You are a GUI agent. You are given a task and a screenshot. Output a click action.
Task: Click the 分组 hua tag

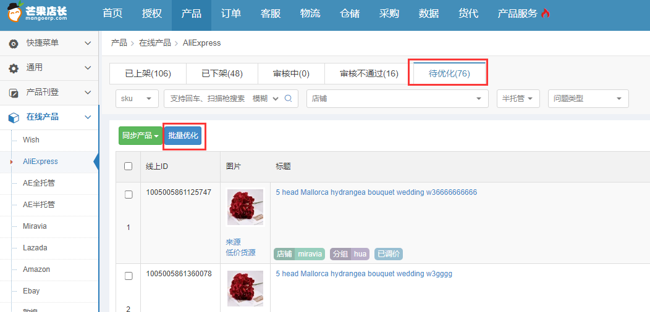pos(350,254)
